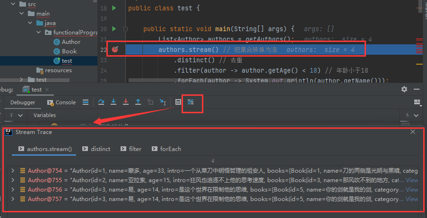Collapse the main method fold marker at line 20

[125, 29]
